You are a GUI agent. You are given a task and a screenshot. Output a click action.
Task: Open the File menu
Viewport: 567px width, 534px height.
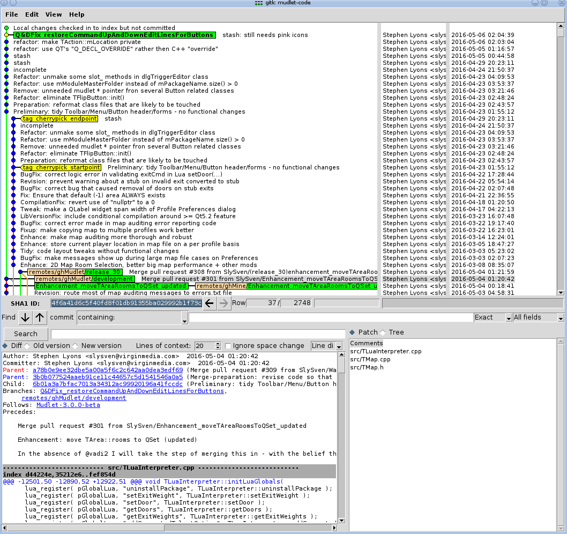[12, 14]
